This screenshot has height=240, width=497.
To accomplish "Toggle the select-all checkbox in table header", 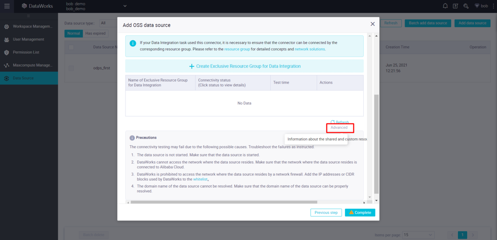I will pos(71,47).
